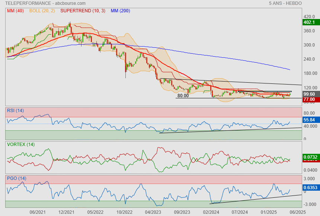Click the 05/2022 date label

coord(95,212)
